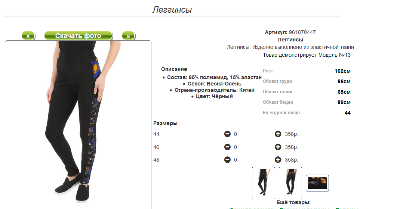Select first thumbnail of leggings front view
This screenshot has height=209, width=397.
264,183
